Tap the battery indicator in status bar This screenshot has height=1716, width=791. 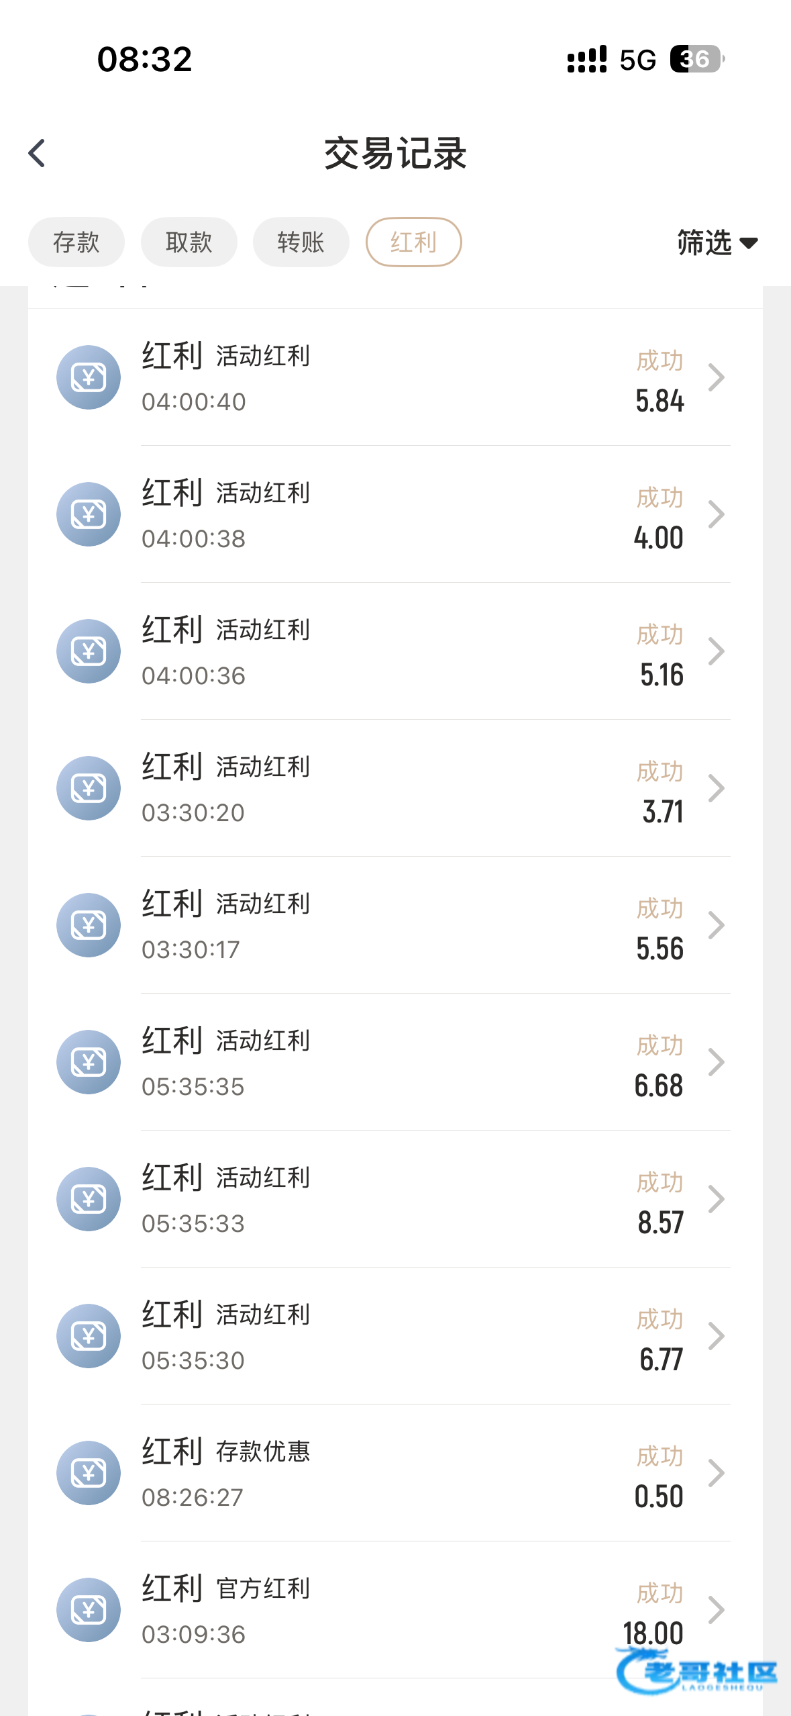[696, 59]
